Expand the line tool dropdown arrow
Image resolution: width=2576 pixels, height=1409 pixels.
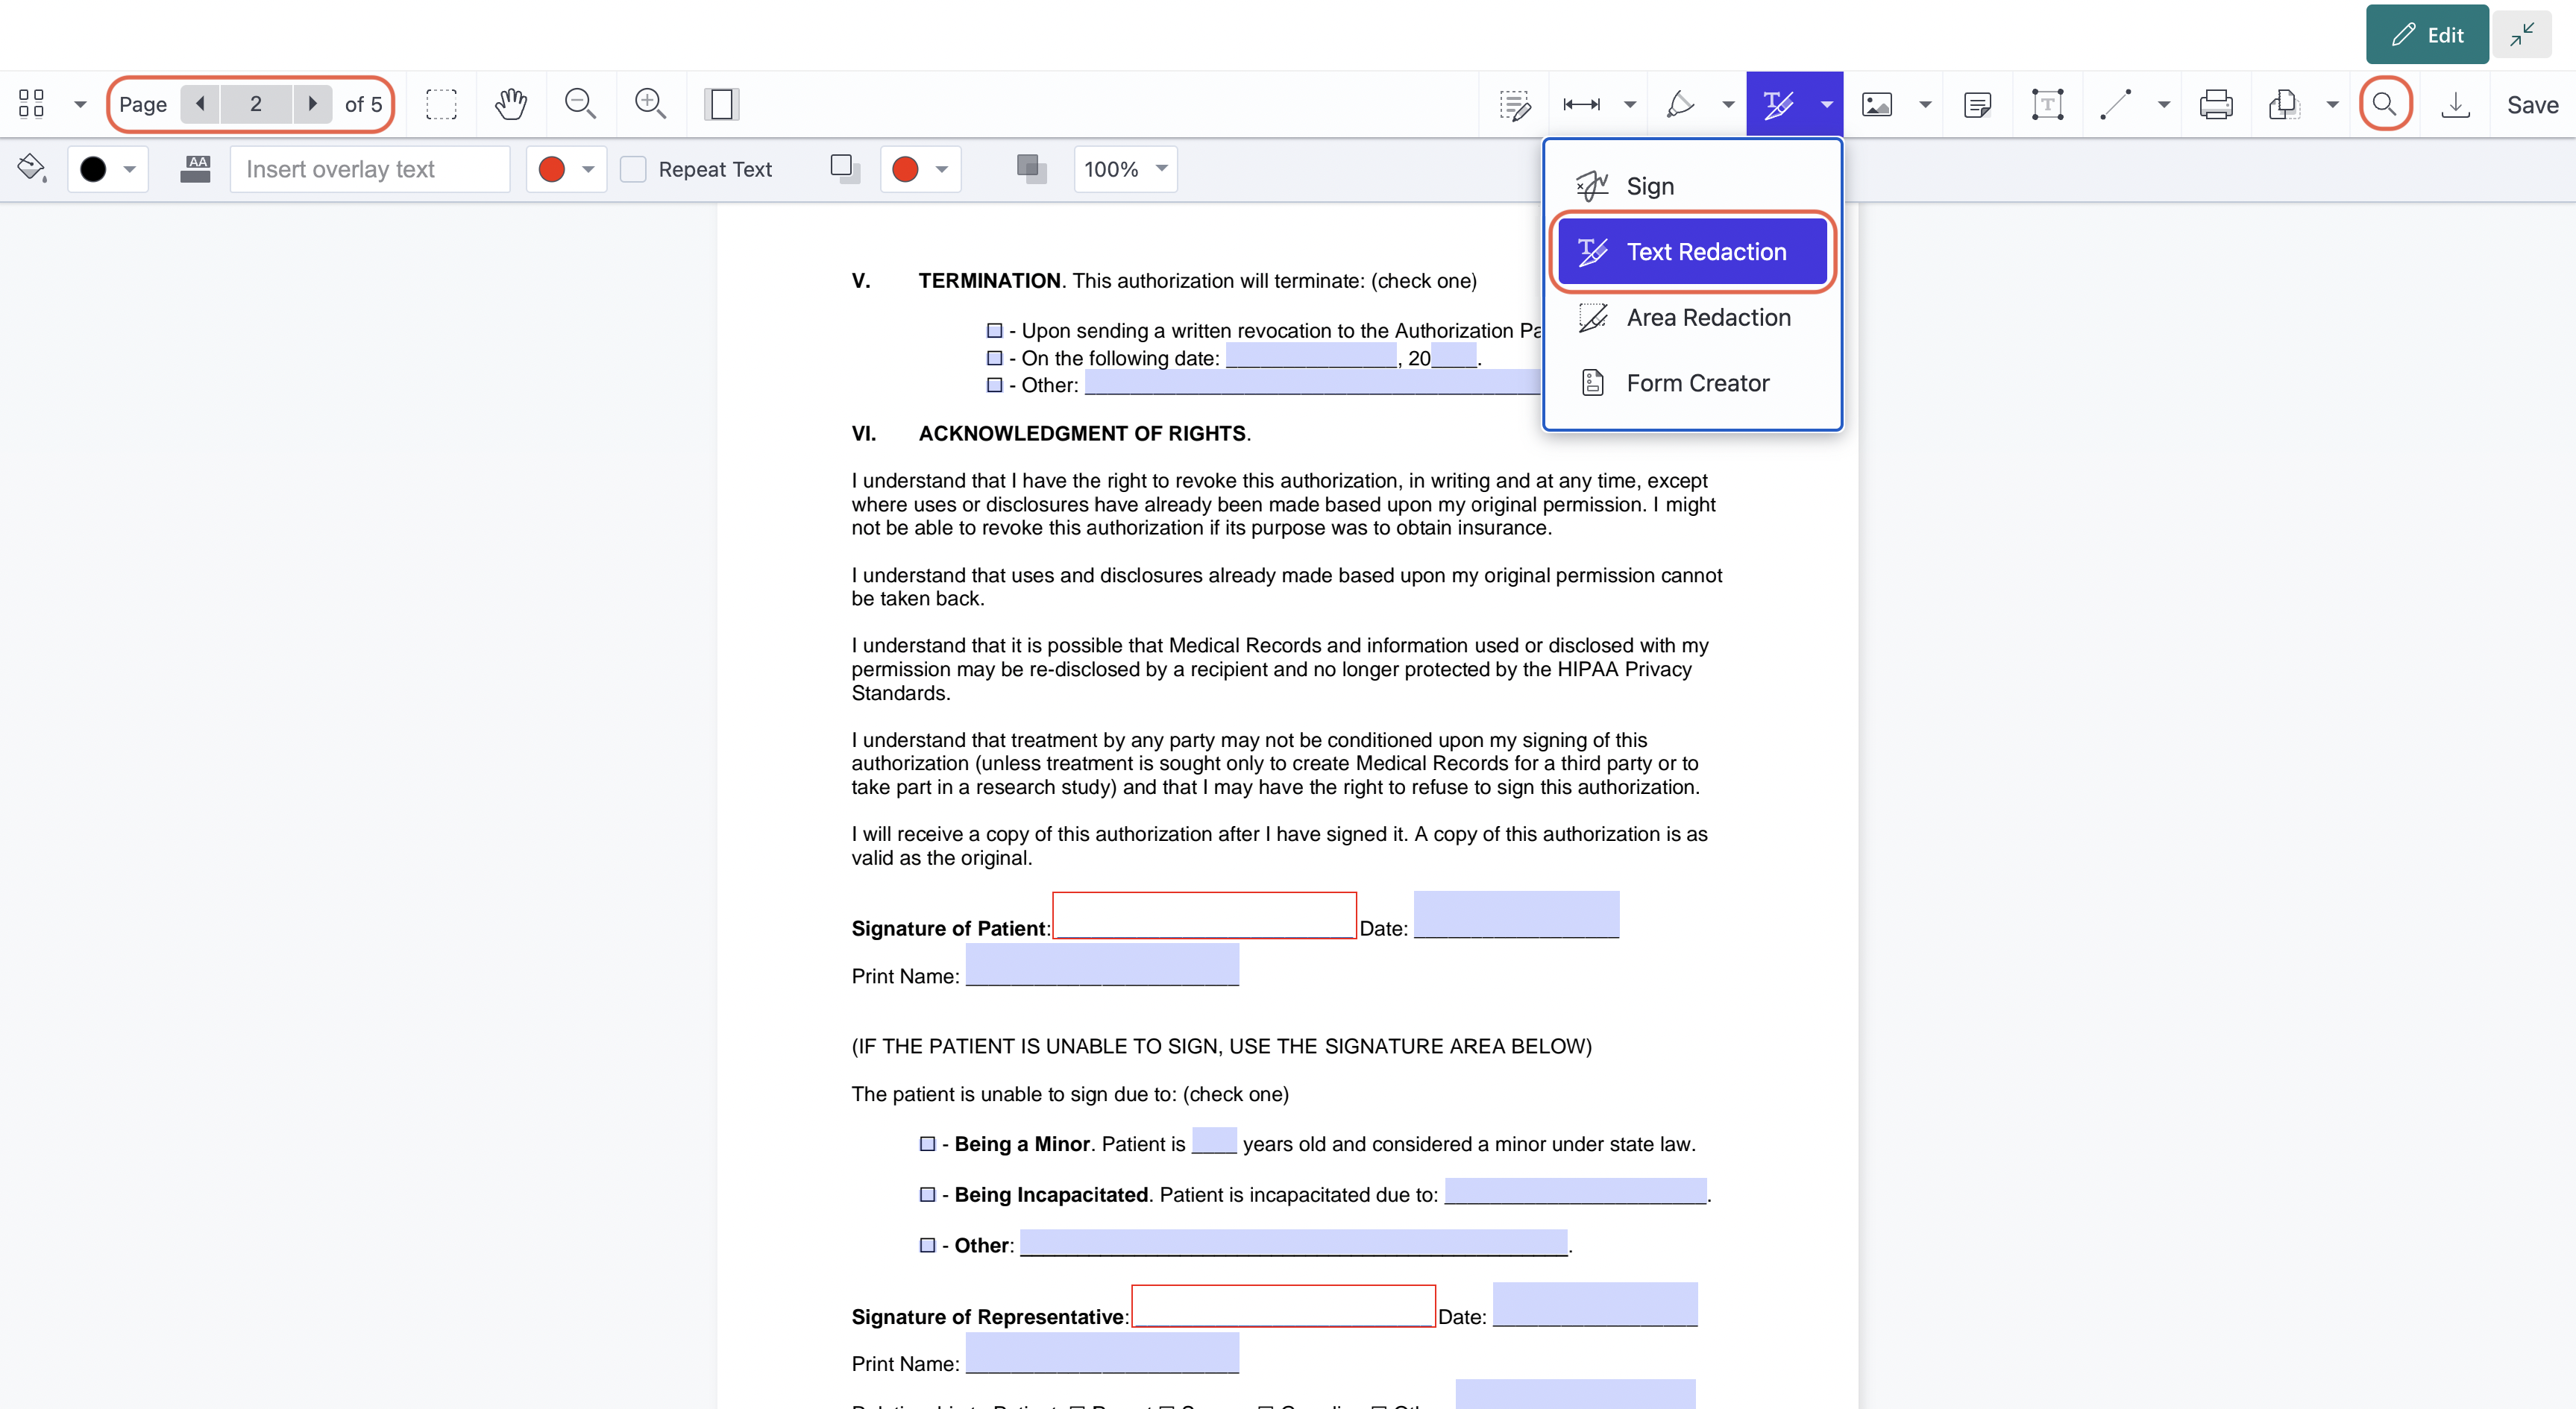click(x=2163, y=104)
